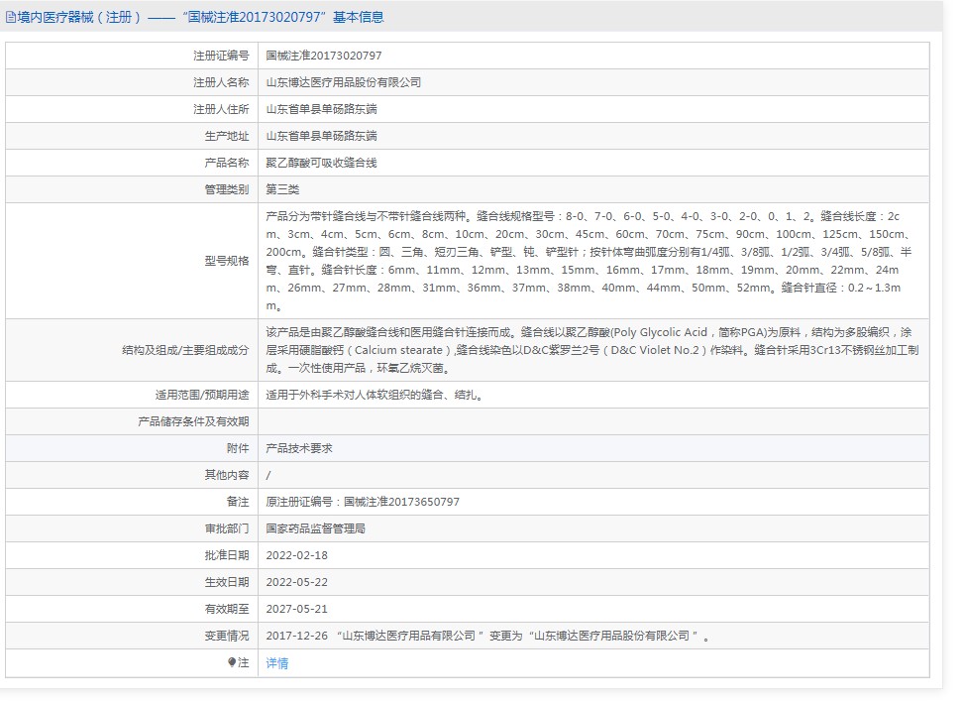Image resolution: width=964 pixels, height=702 pixels.
Task: Select the approval date 2022-02-18
Action: (x=296, y=555)
